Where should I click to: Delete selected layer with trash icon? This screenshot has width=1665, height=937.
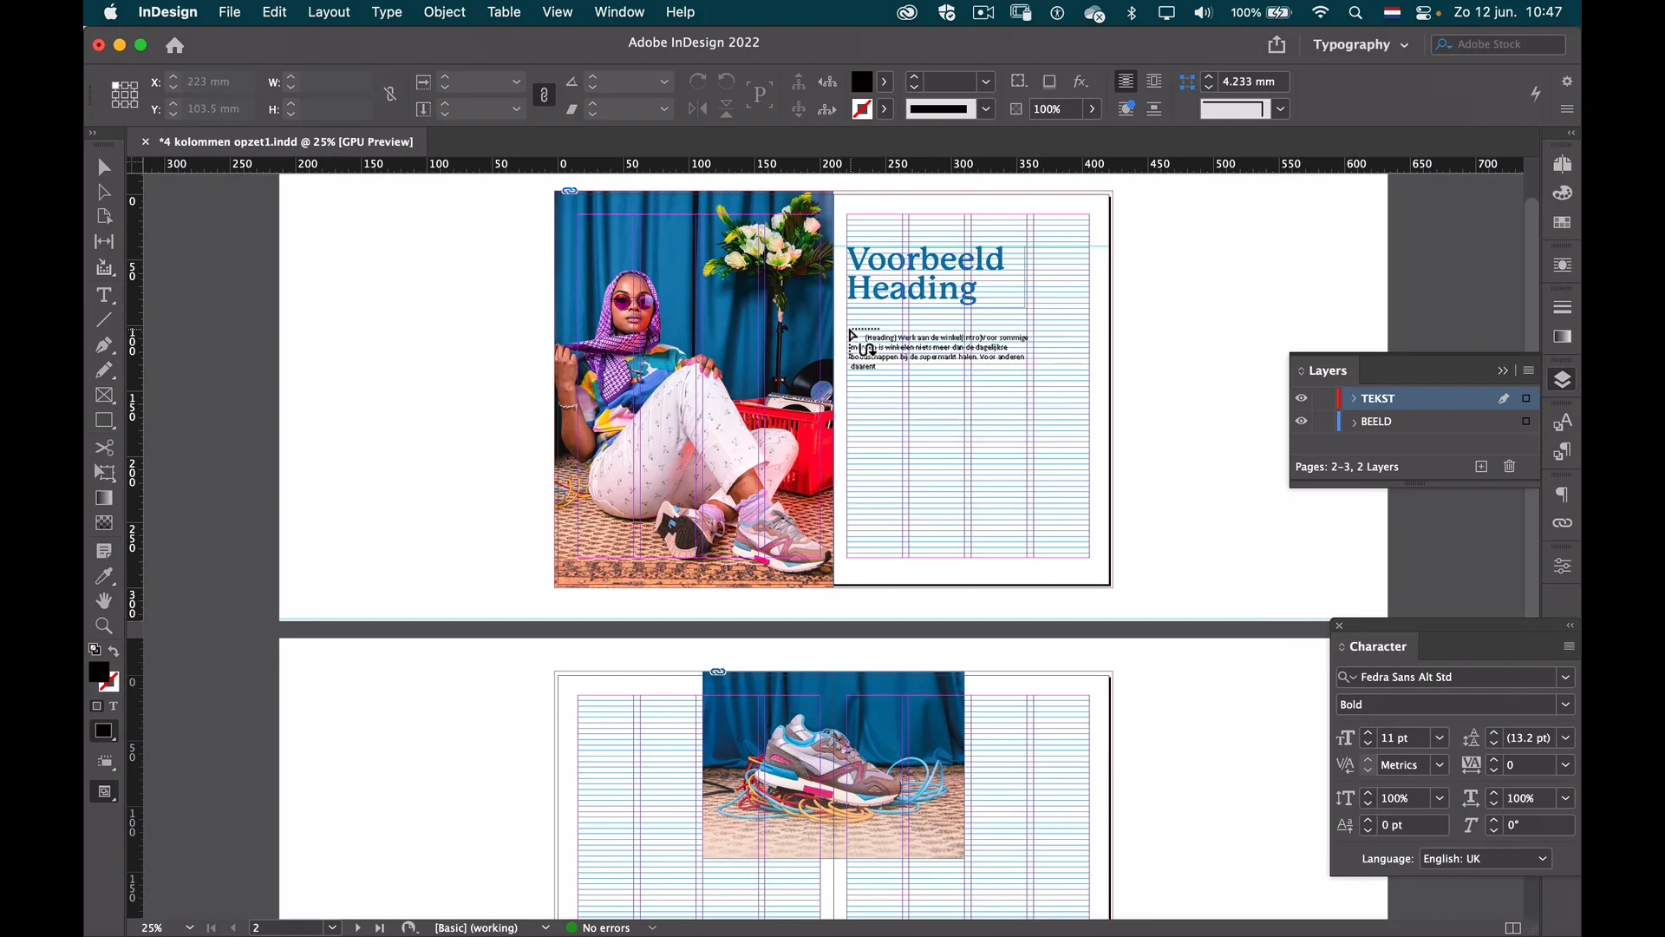(x=1510, y=467)
